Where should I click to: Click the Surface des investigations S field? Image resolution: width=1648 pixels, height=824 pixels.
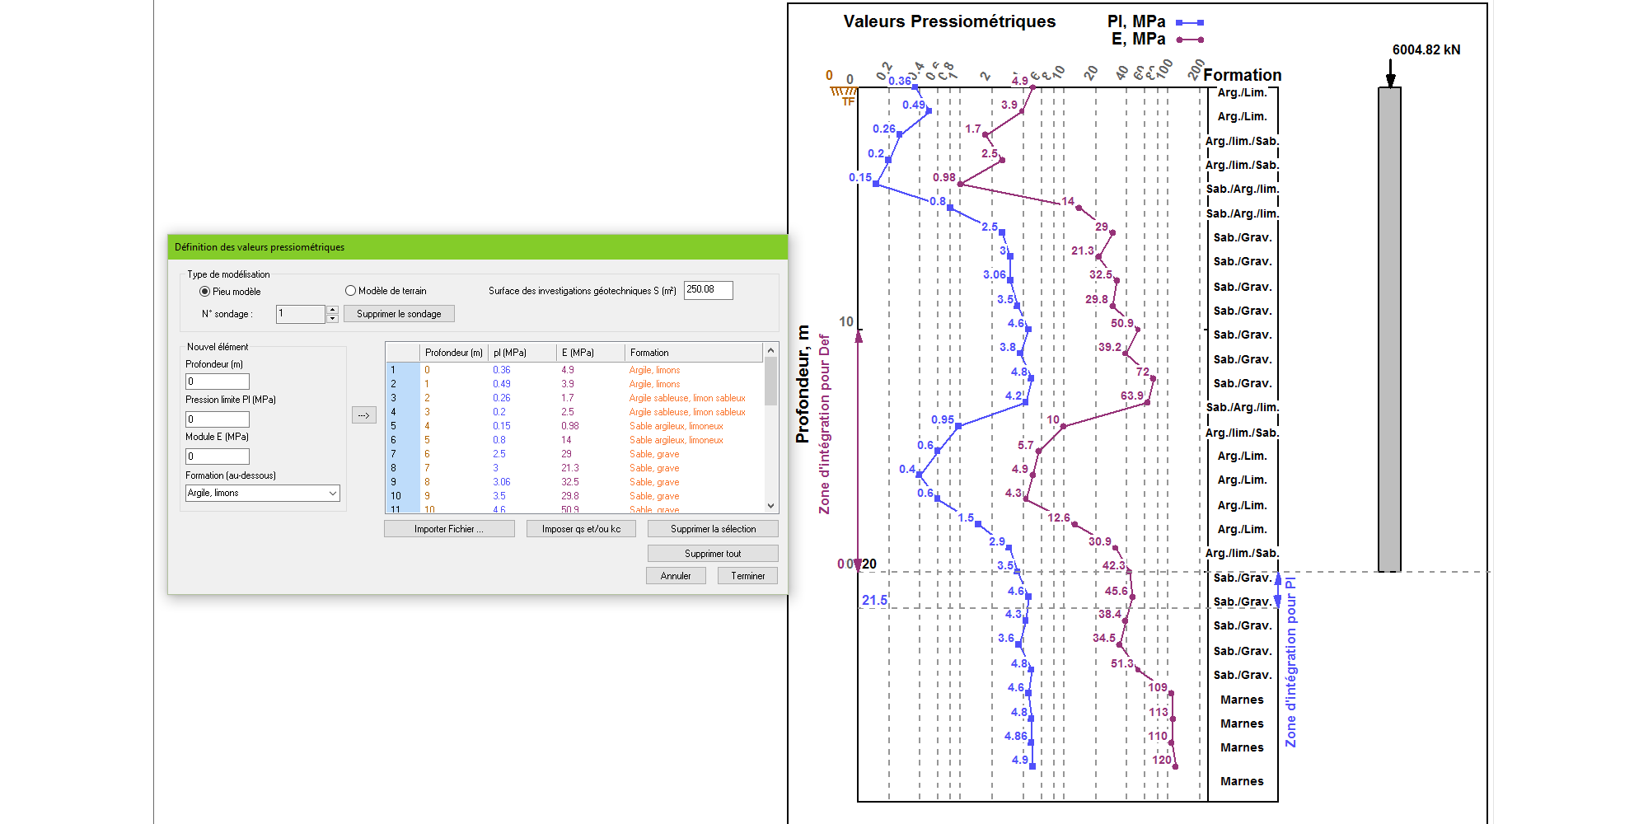(707, 290)
